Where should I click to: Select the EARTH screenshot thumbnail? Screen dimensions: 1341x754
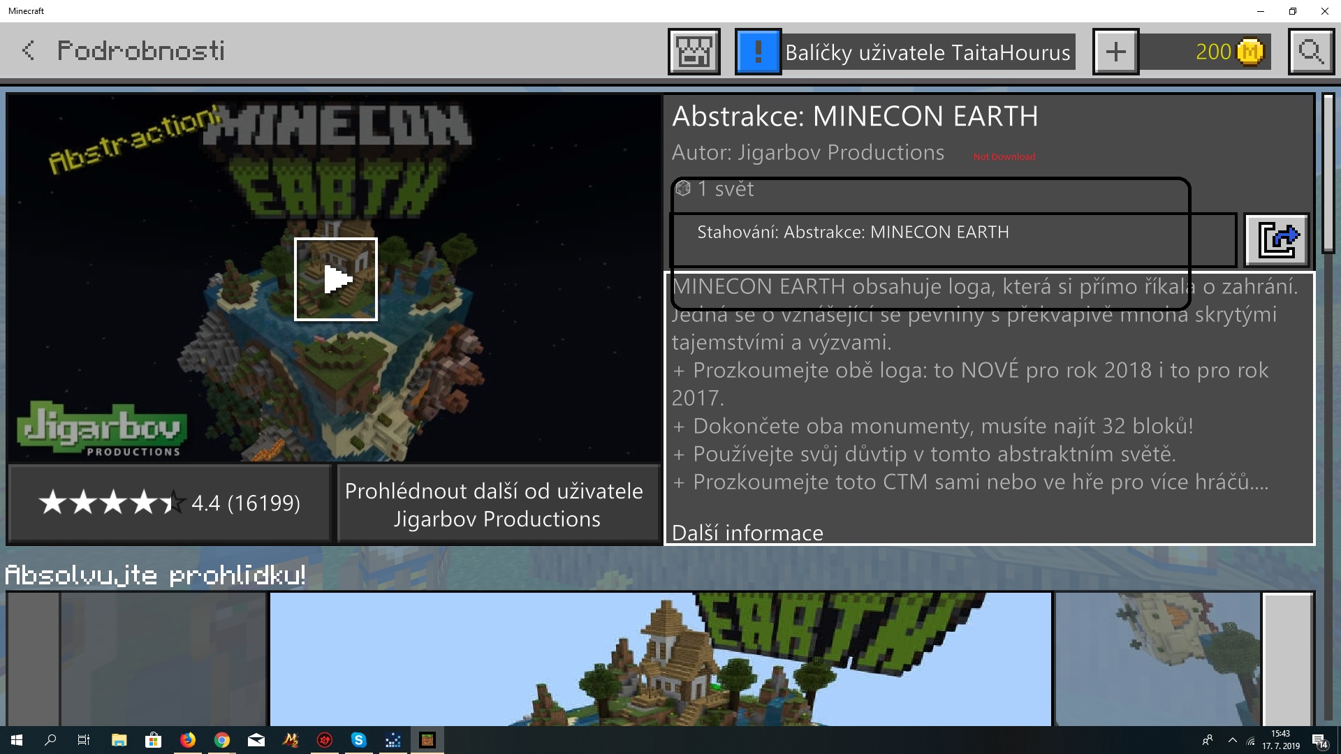point(660,660)
